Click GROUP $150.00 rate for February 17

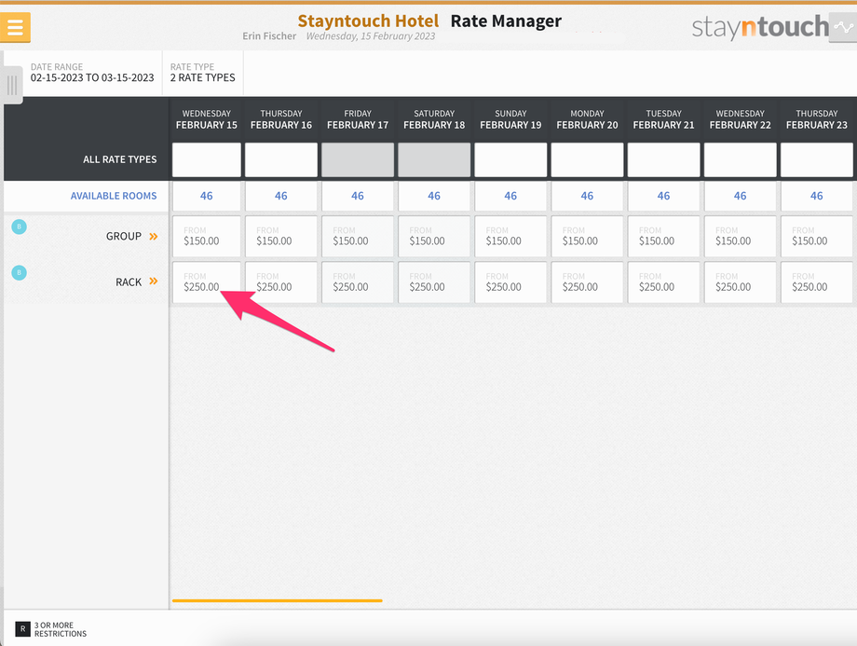[x=358, y=236]
